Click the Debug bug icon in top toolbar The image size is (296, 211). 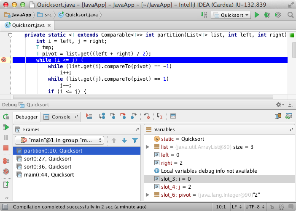coord(267,15)
